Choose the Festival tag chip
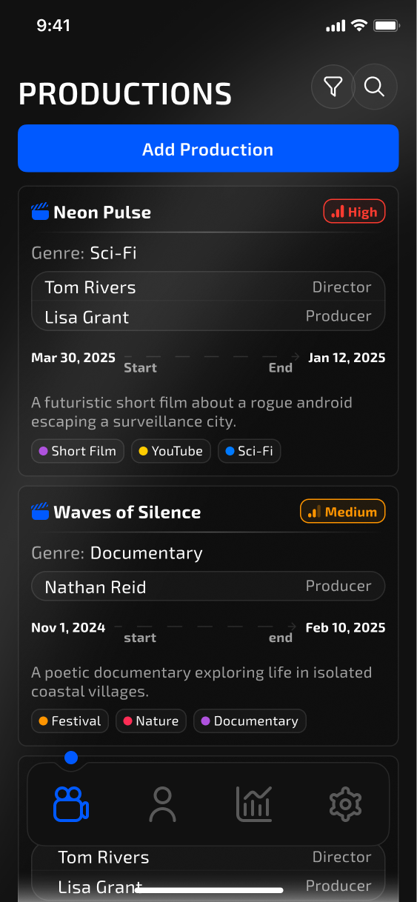Viewport: 417px width, 902px height. (70, 721)
